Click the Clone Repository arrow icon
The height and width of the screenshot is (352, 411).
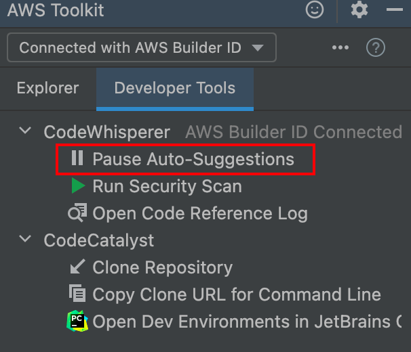coord(77,267)
